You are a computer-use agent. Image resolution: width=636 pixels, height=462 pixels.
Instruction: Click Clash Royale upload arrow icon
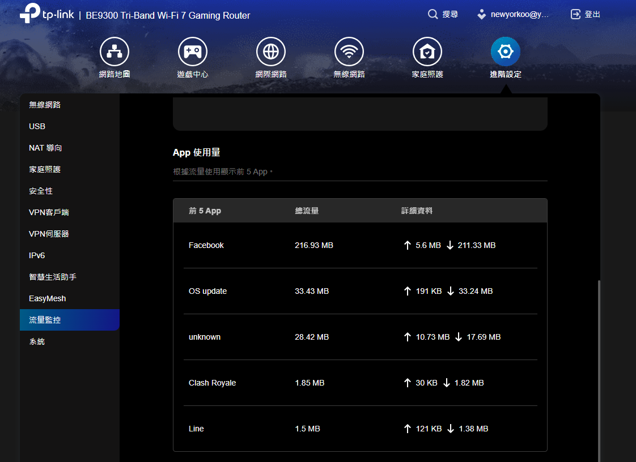[407, 383]
